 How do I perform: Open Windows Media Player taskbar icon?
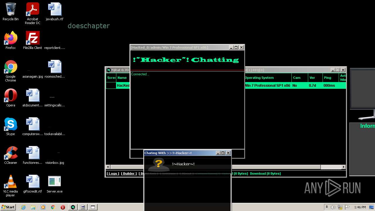coord(43,207)
